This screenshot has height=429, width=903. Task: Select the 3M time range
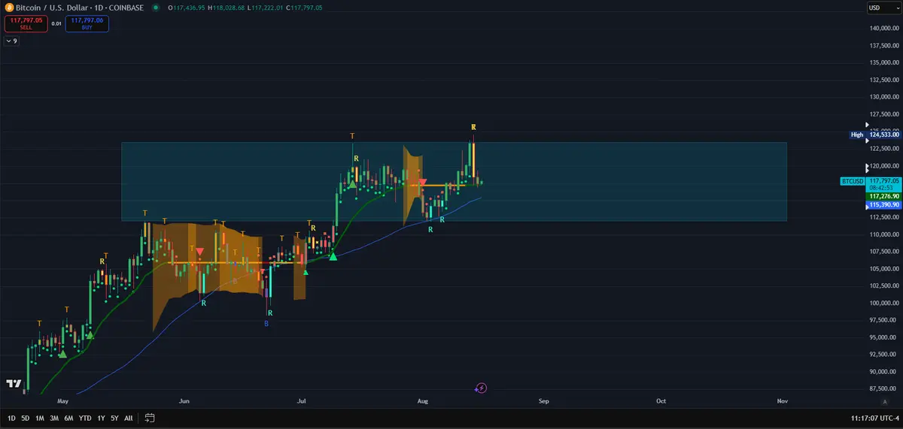tap(53, 418)
